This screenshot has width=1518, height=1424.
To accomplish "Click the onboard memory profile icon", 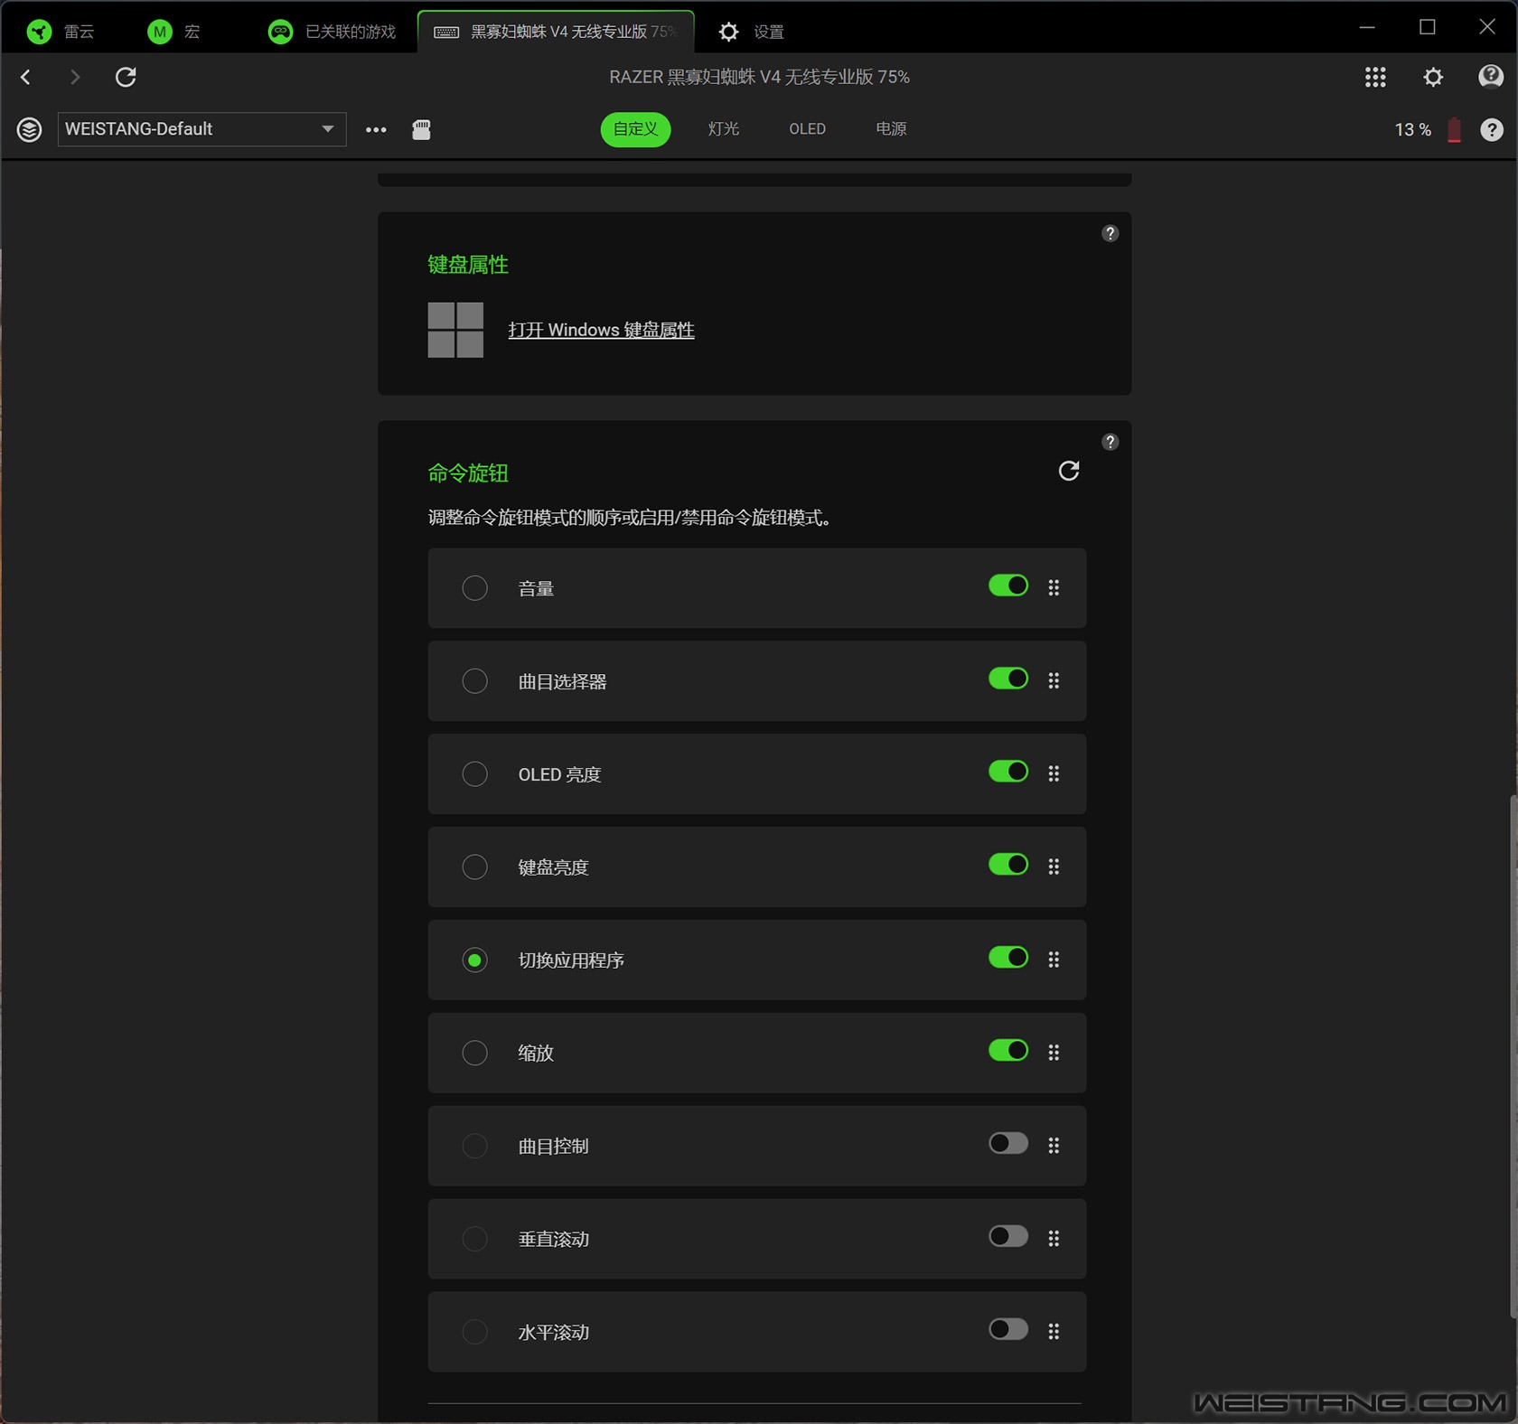I will point(421,129).
